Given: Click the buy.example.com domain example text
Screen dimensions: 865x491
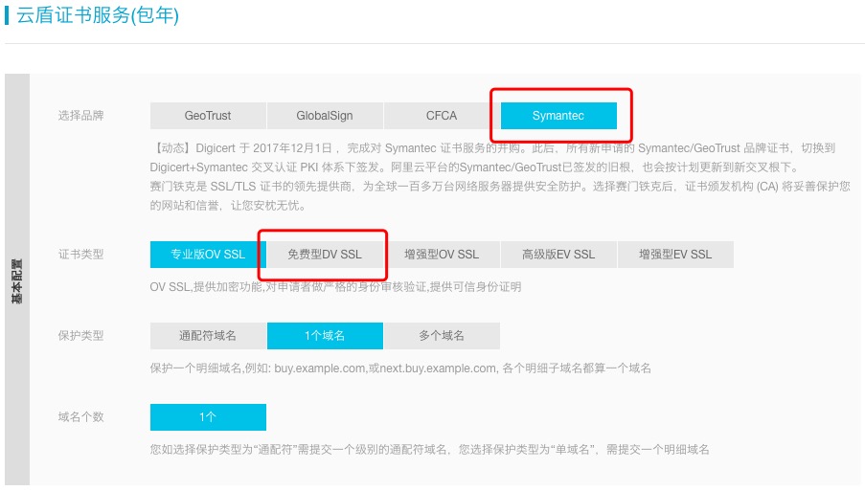Looking at the screenshot, I should [400, 368].
